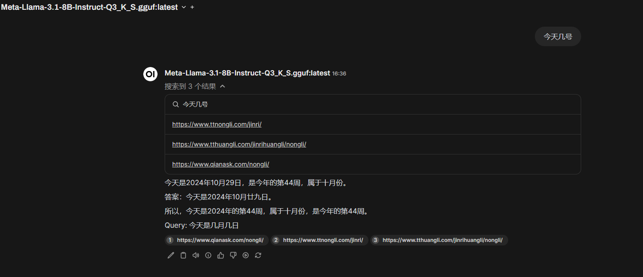
Task: Open citation 2 ttnongli.com/jinri chip
Action: [x=319, y=240]
